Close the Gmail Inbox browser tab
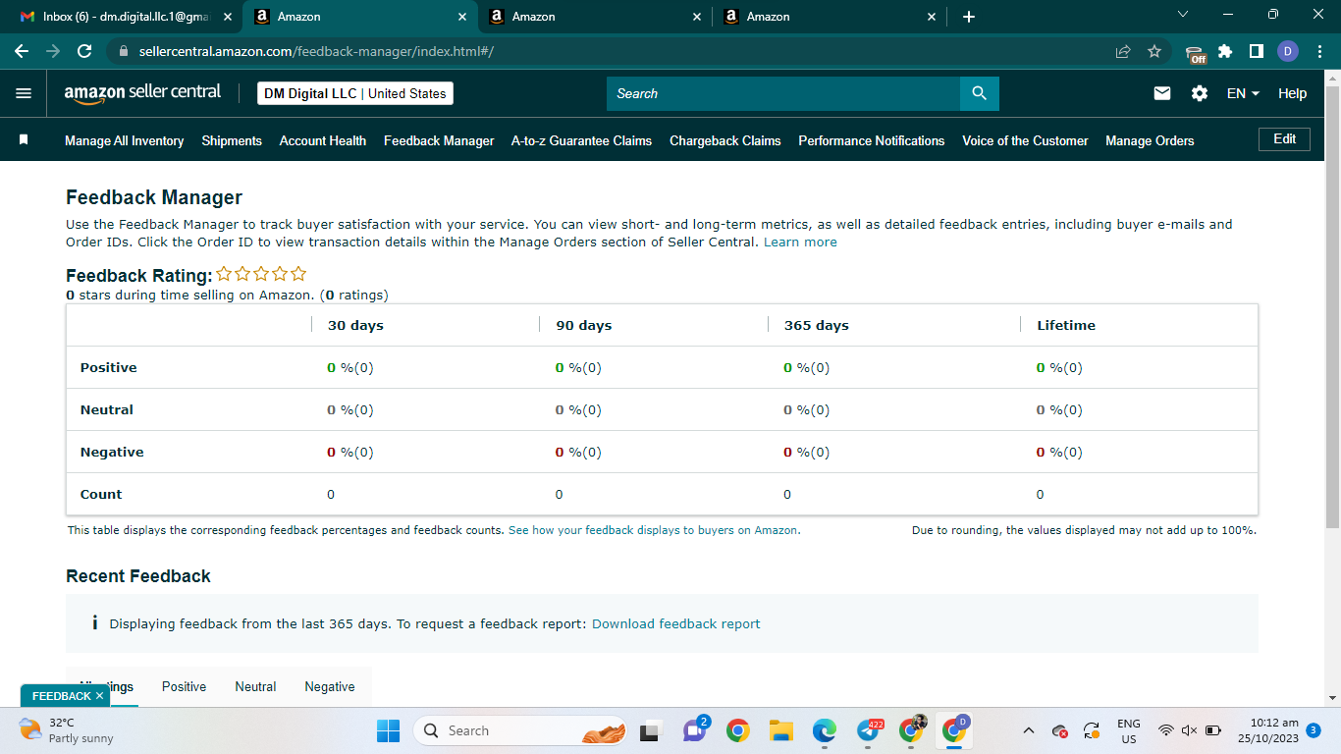This screenshot has height=754, width=1341. 228,17
